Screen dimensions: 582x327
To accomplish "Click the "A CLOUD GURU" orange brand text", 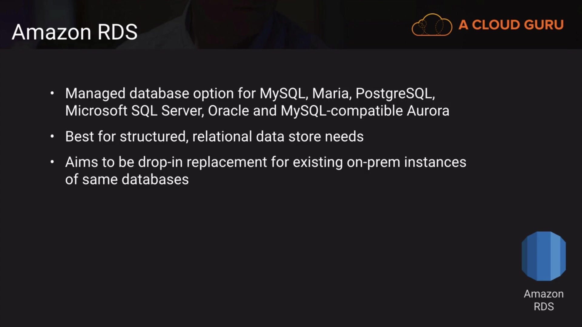I will (511, 25).
